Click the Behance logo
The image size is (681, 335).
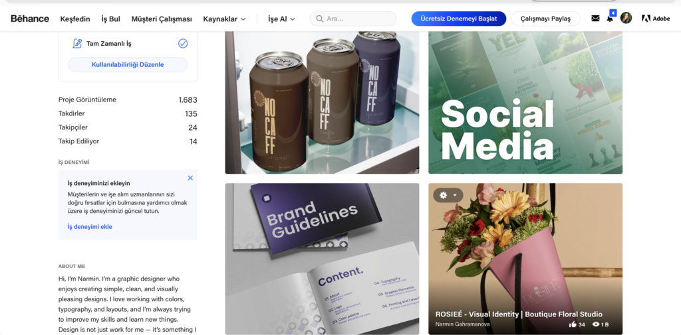(30, 19)
